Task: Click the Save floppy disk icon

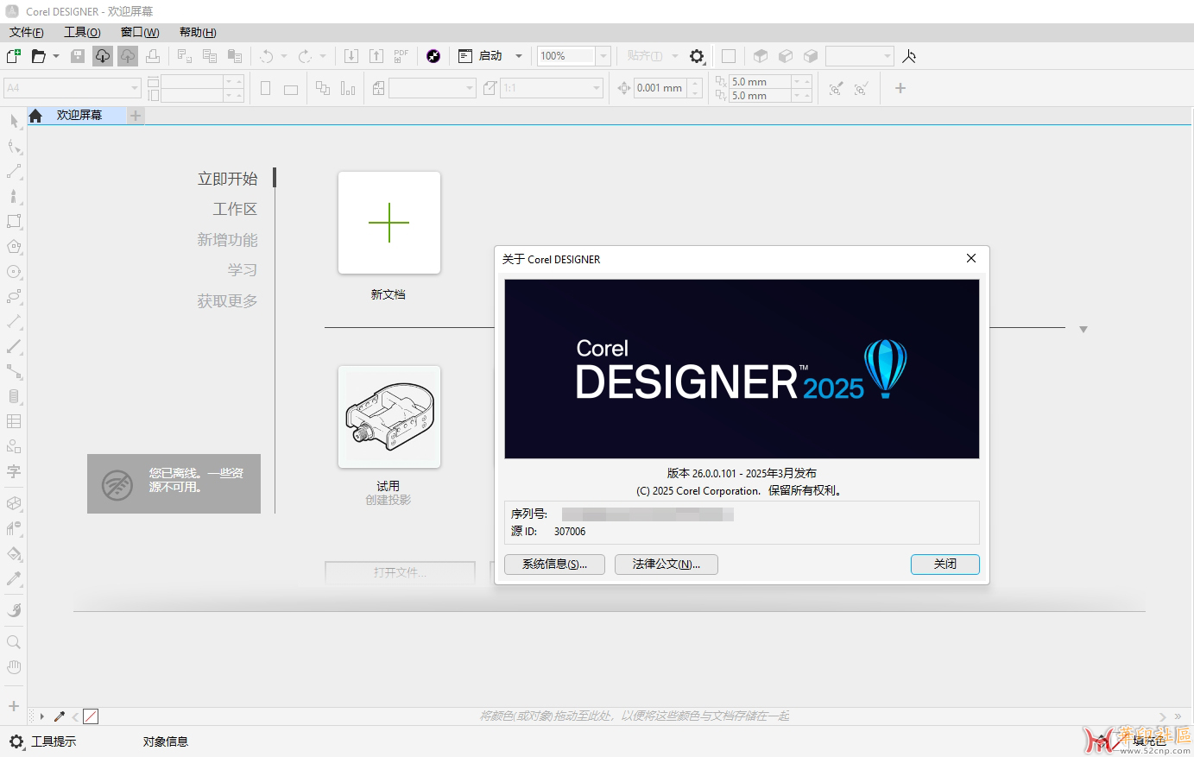Action: click(x=78, y=56)
